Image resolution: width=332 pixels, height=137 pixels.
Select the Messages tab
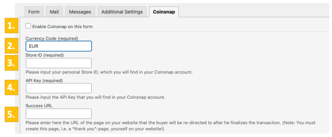80,12
